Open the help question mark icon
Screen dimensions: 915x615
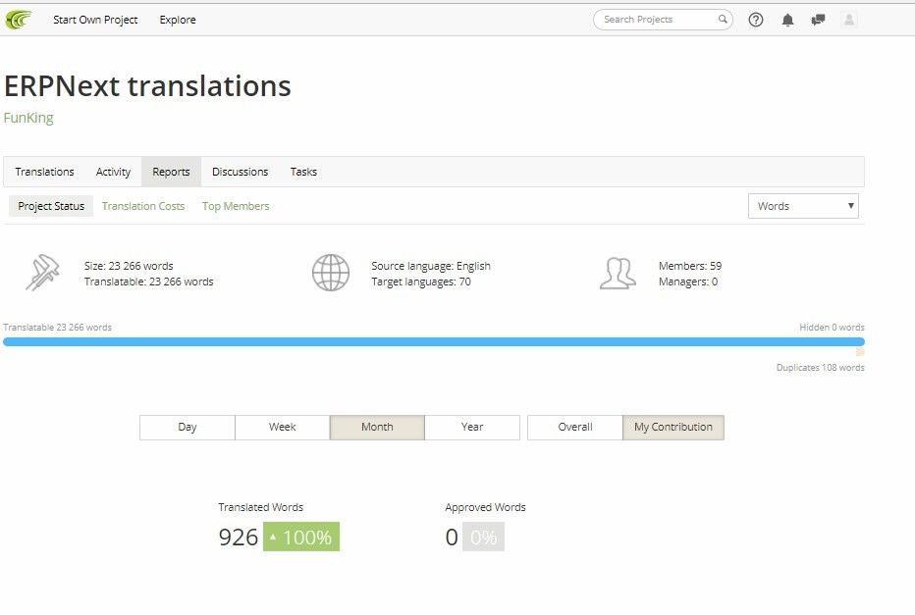[x=756, y=20]
